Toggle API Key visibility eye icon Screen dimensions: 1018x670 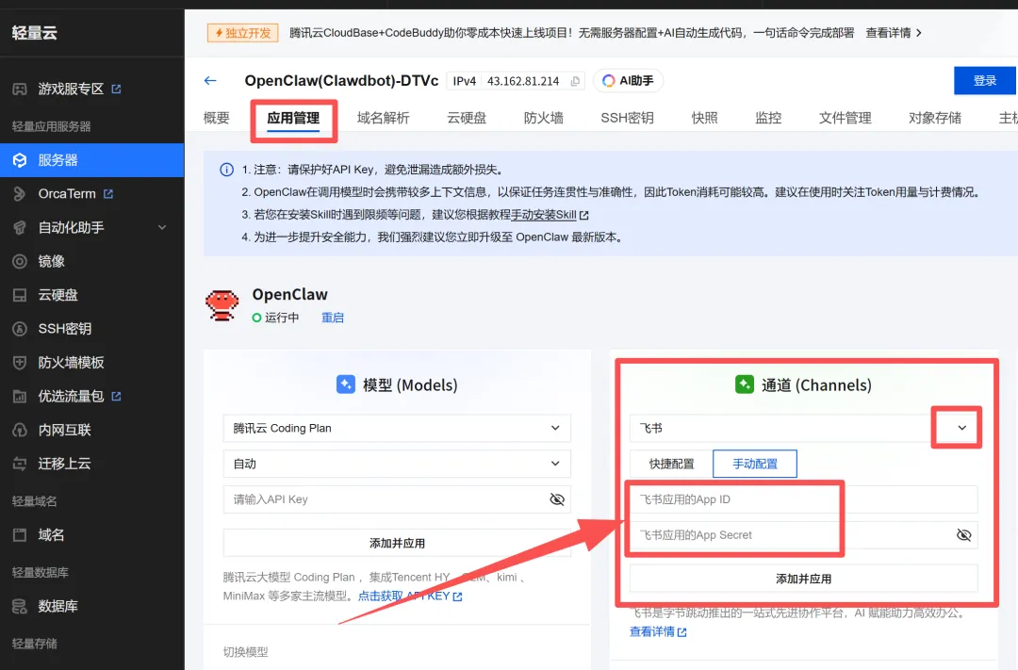557,499
